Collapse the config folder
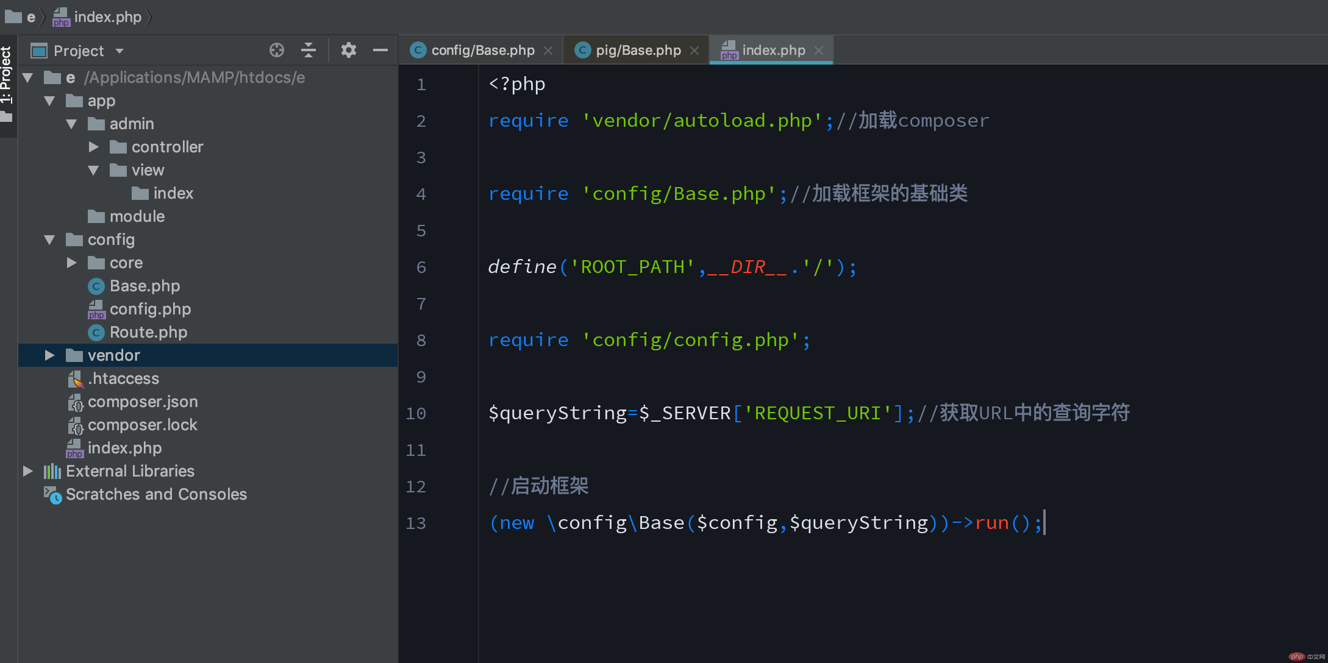This screenshot has height=663, width=1328. [x=50, y=239]
